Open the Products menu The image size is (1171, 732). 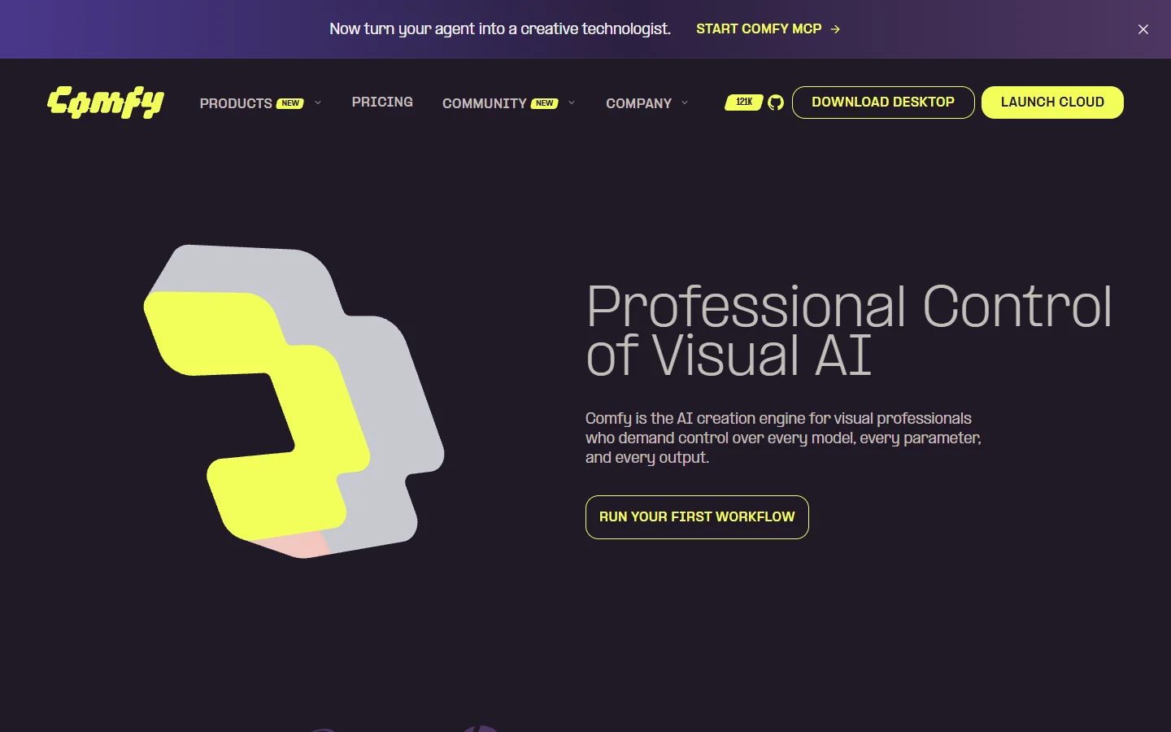(236, 103)
